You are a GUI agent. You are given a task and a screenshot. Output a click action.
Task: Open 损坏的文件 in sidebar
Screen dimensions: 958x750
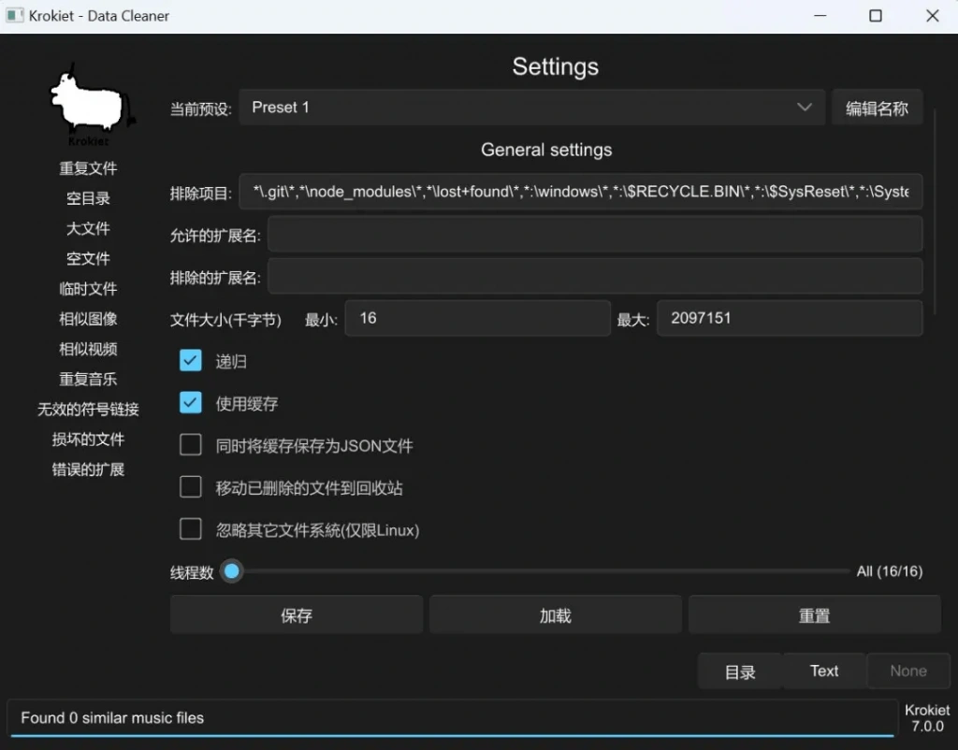(x=88, y=440)
